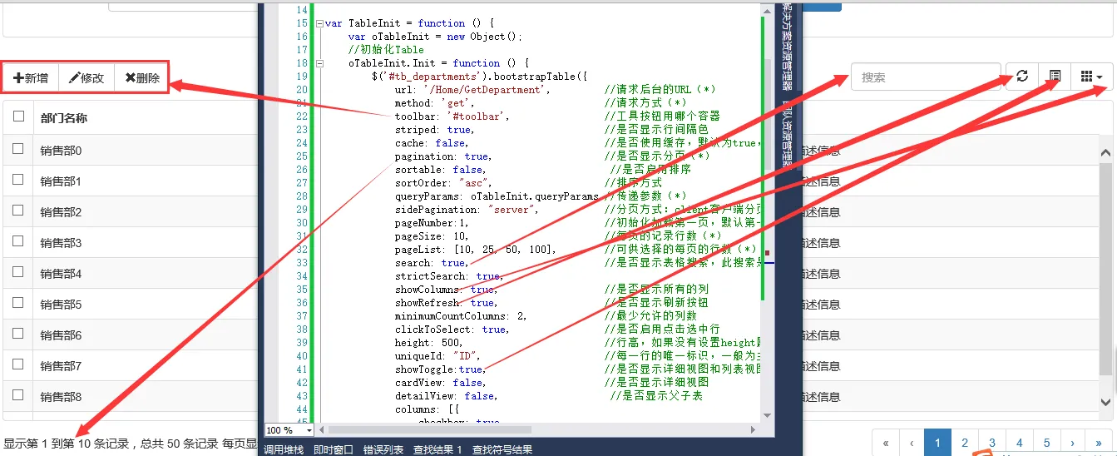1117x456 pixels.
Task: Go to next page (›)
Action: (1073, 444)
